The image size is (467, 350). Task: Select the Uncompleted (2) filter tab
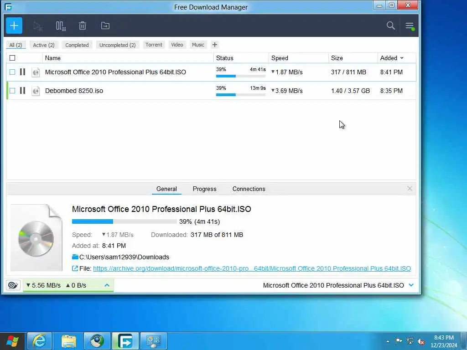[x=117, y=45]
